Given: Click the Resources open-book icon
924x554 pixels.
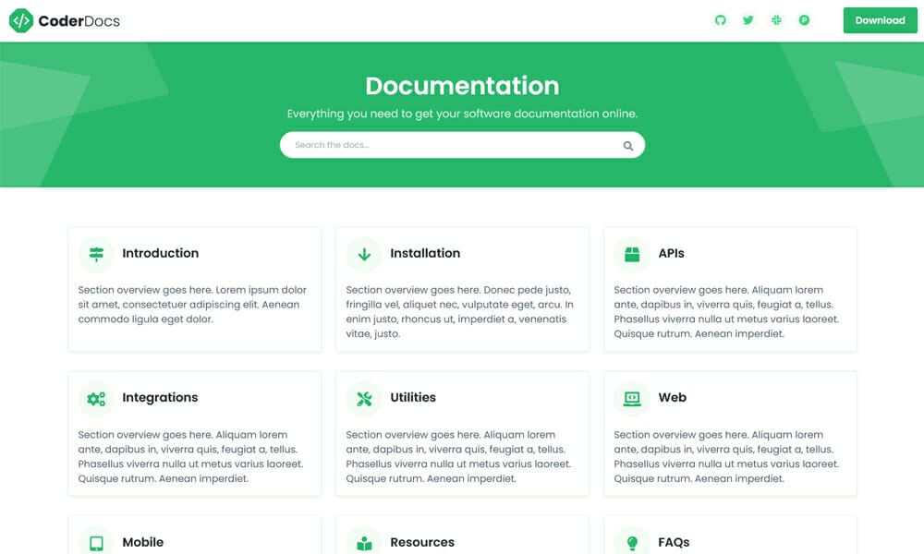Looking at the screenshot, I should click(364, 542).
